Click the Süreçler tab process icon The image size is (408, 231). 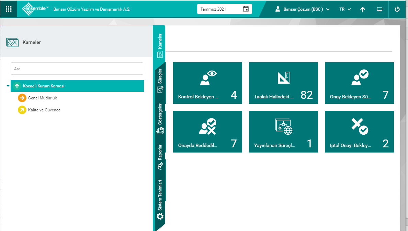click(x=160, y=89)
